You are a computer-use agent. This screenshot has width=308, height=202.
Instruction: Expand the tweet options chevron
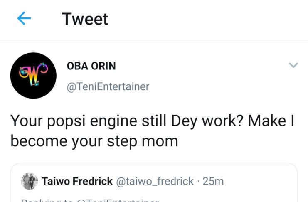point(293,65)
